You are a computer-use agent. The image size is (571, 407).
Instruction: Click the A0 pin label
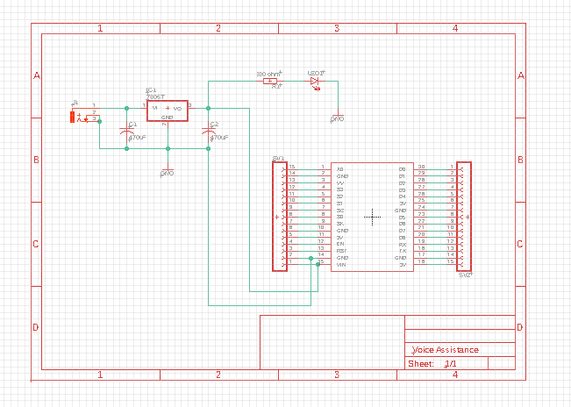point(339,169)
